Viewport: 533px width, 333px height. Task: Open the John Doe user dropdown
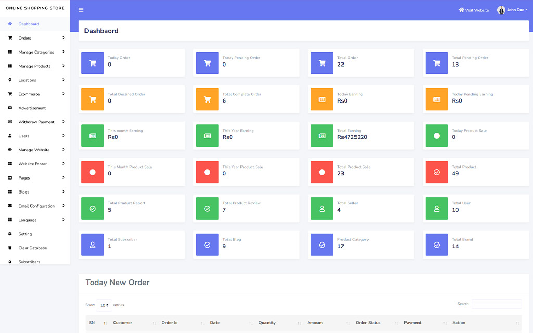517,10
